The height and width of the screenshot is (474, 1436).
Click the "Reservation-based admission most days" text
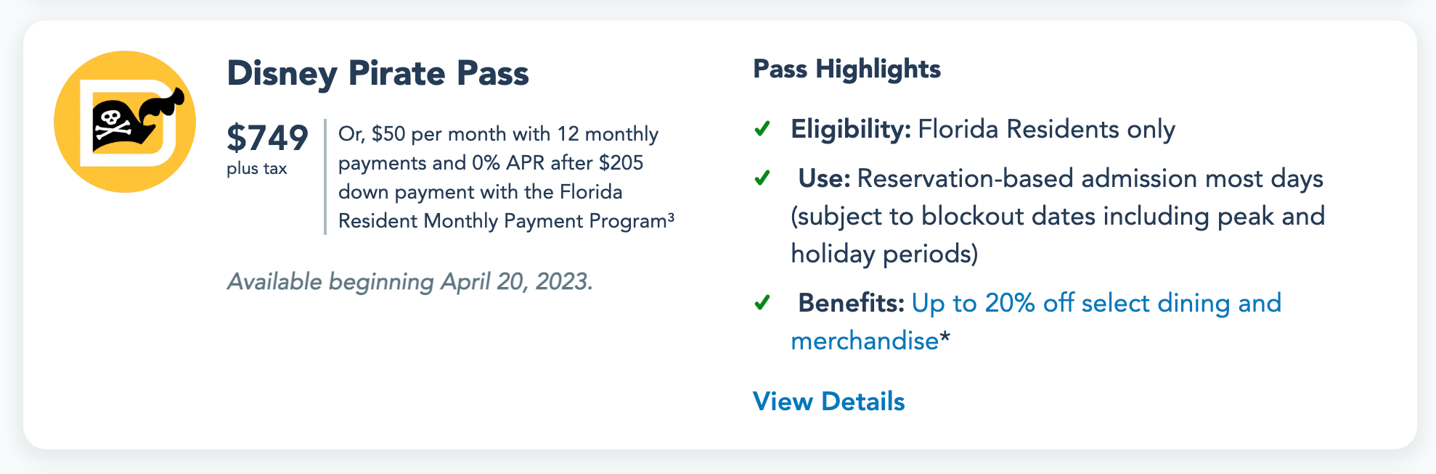point(1090,178)
